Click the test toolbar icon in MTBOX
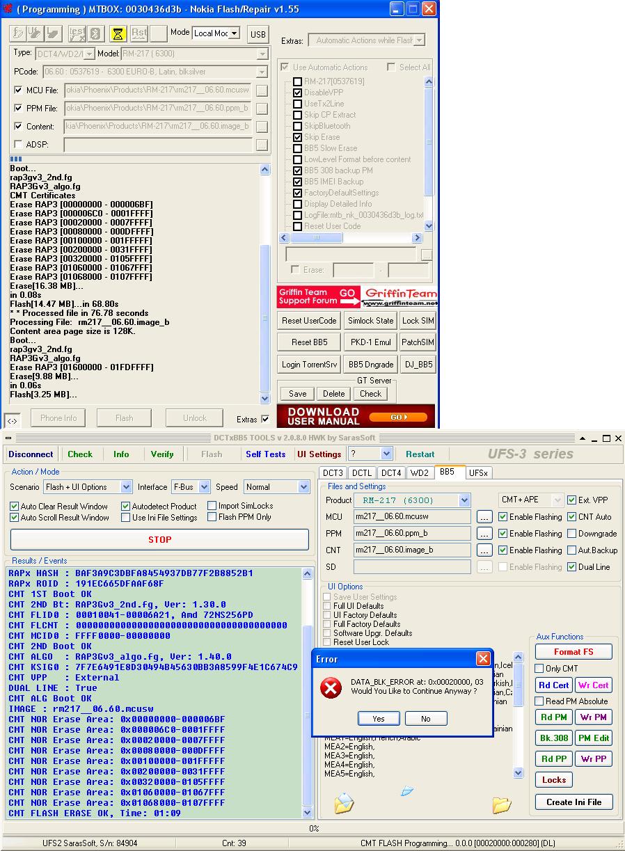Screen dimensions: 625x851 (x=77, y=33)
